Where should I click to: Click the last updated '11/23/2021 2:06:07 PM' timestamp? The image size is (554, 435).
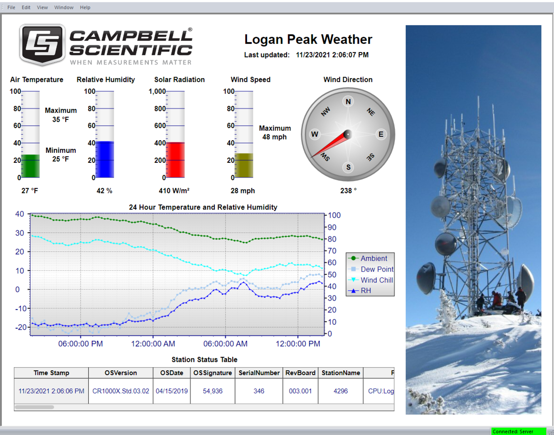click(332, 55)
